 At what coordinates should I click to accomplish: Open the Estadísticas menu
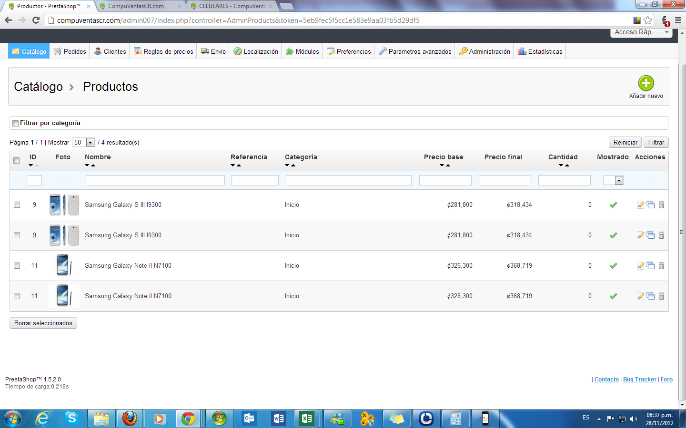click(540, 51)
